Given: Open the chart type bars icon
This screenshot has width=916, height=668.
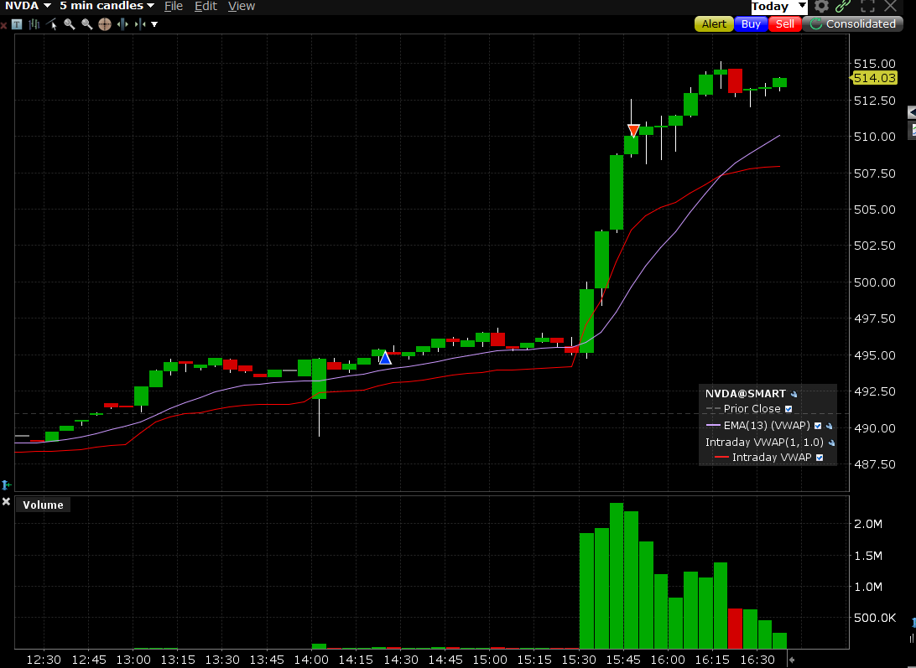Looking at the screenshot, I should pos(34,24).
